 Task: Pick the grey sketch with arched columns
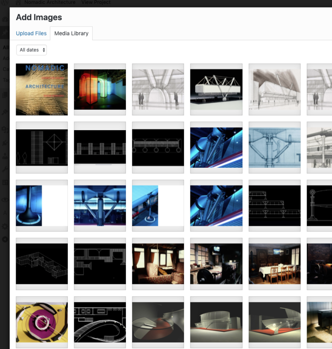point(158,90)
